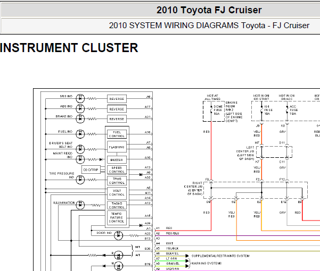The height and width of the screenshot is (271, 320).
Task: Click the arrow next to SUPPLEMENTAL RESTRAINTS SYSTEM
Action: point(187,256)
